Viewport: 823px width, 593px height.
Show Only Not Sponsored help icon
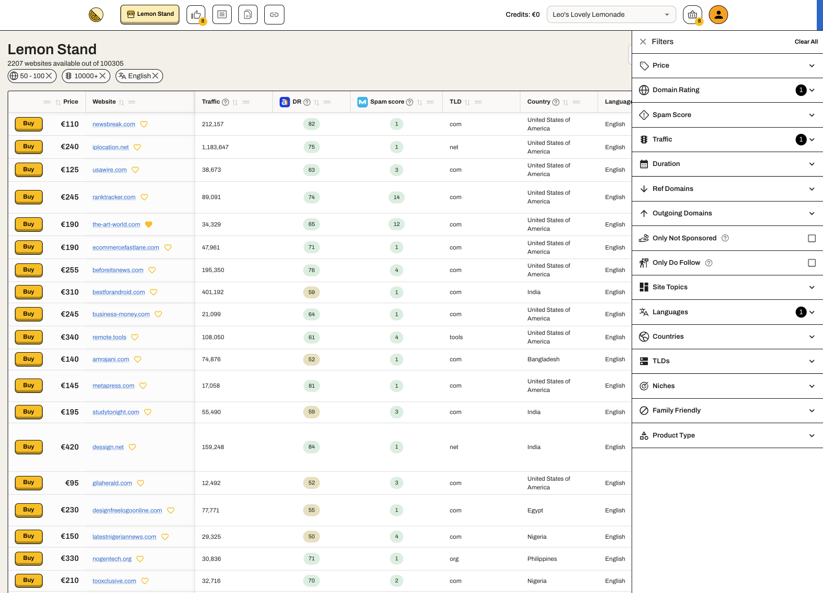pos(725,238)
